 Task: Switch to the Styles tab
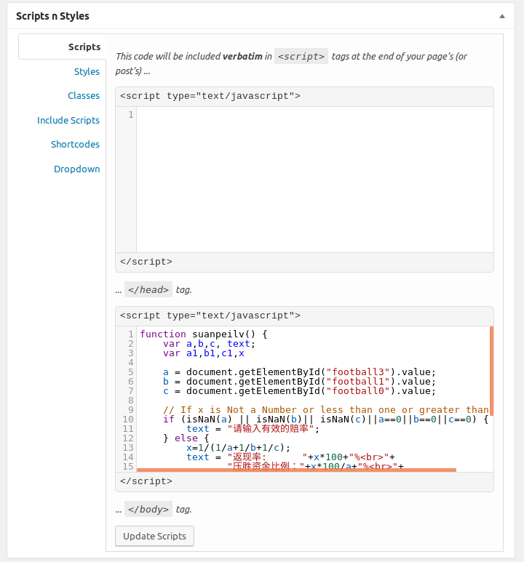[87, 71]
